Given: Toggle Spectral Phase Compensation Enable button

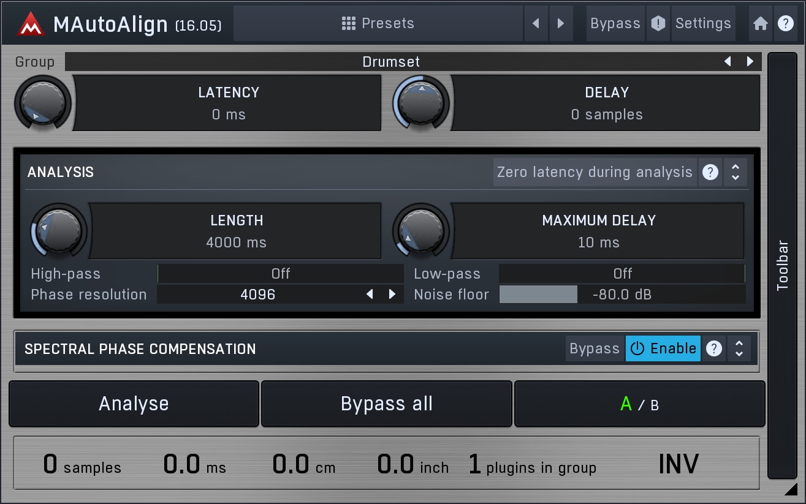Looking at the screenshot, I should coord(663,348).
